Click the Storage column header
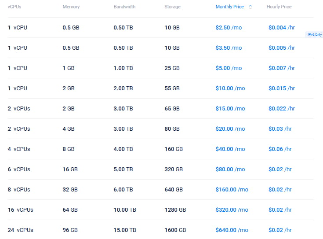Viewport: 323px width, 239px height. (172, 7)
